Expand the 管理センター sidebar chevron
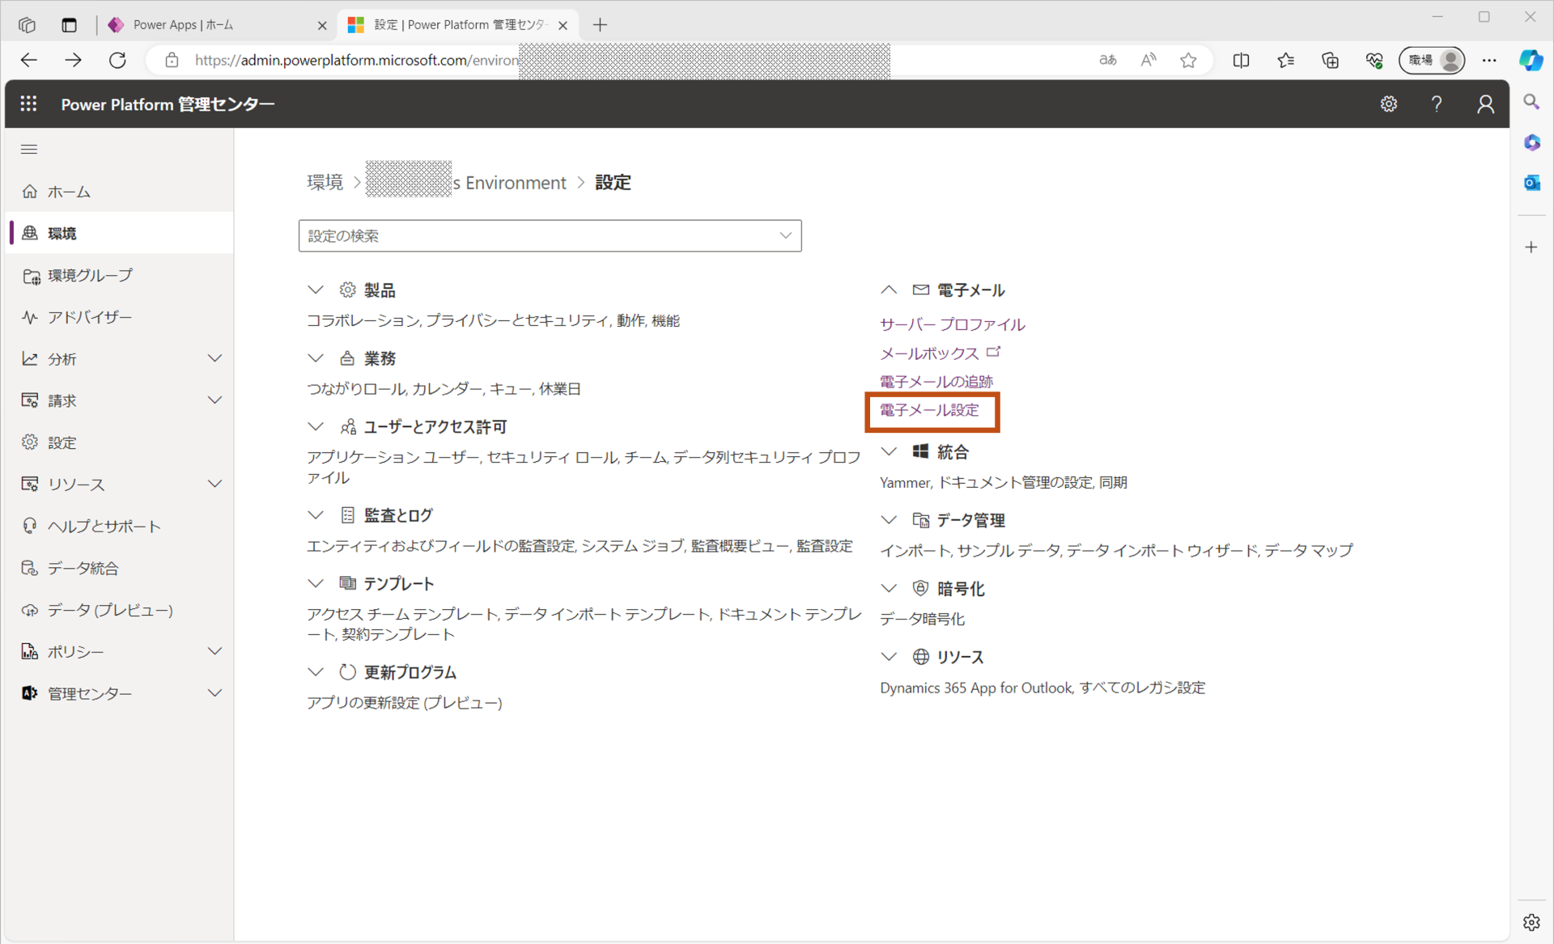This screenshot has height=944, width=1554. coord(214,693)
